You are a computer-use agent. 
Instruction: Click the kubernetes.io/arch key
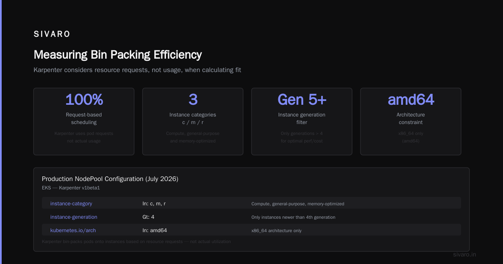73,230
